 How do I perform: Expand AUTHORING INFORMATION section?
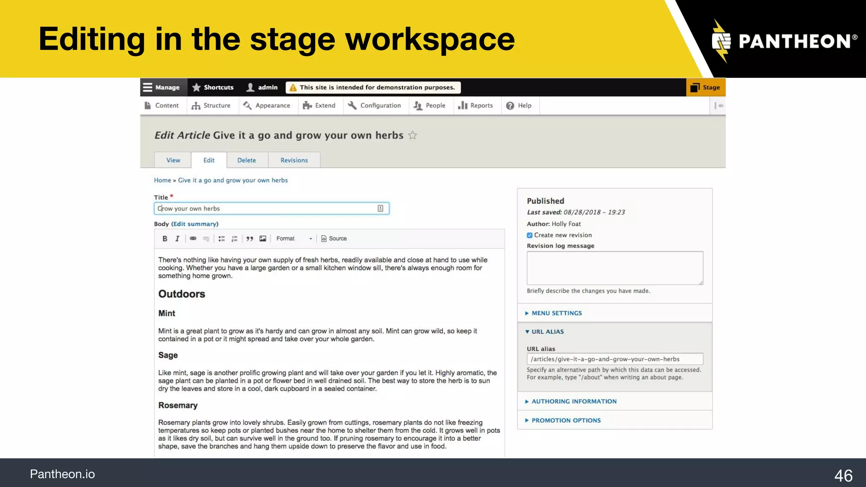click(x=574, y=402)
